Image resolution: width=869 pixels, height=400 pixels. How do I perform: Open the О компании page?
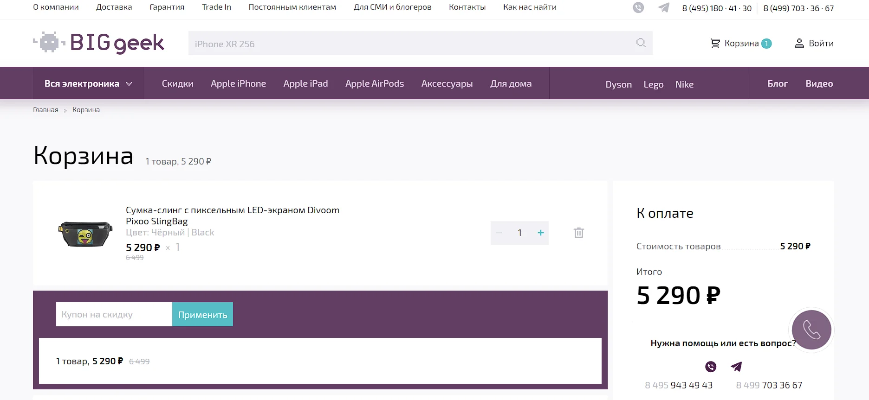56,7
